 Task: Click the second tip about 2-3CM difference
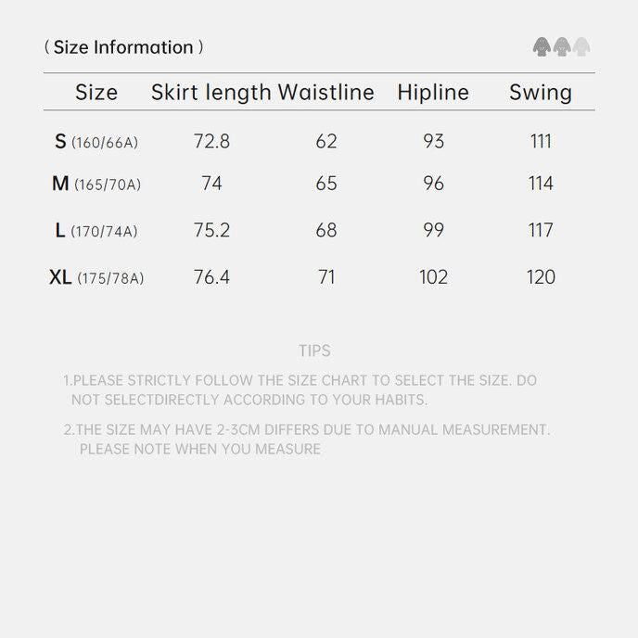(x=306, y=440)
